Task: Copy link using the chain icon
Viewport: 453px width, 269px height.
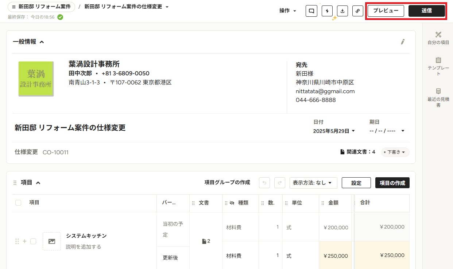Action: point(358,11)
